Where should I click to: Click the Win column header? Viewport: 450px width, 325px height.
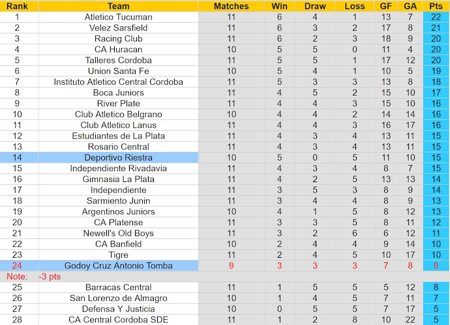click(278, 6)
